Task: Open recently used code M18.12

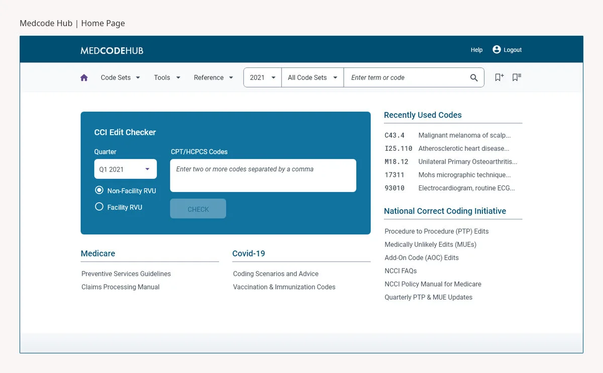Action: pos(396,161)
